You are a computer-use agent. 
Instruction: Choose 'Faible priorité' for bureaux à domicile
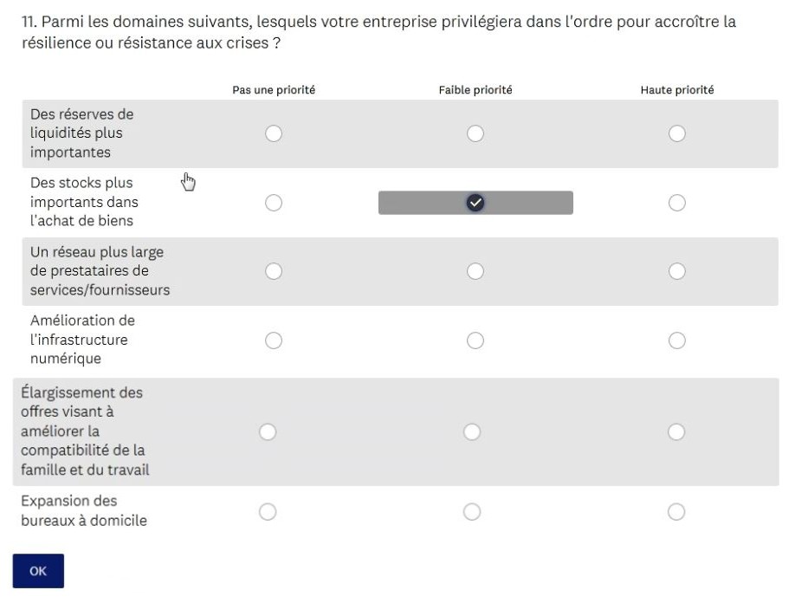click(x=472, y=512)
